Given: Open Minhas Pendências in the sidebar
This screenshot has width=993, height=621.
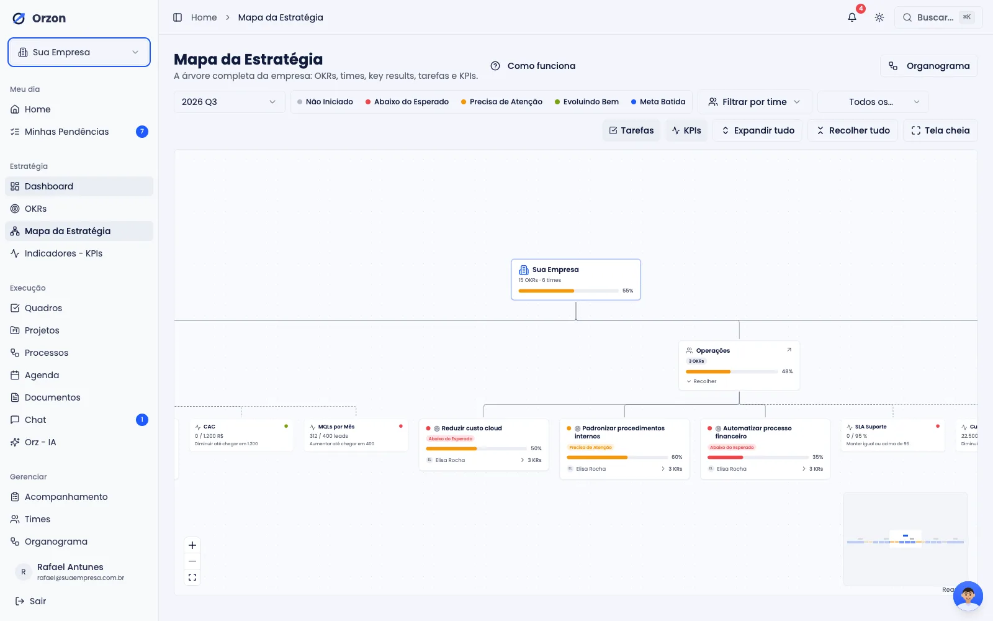Looking at the screenshot, I should coord(79,132).
